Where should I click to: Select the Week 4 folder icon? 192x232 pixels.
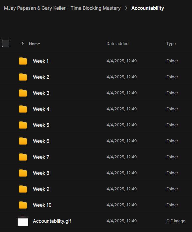(x=23, y=109)
